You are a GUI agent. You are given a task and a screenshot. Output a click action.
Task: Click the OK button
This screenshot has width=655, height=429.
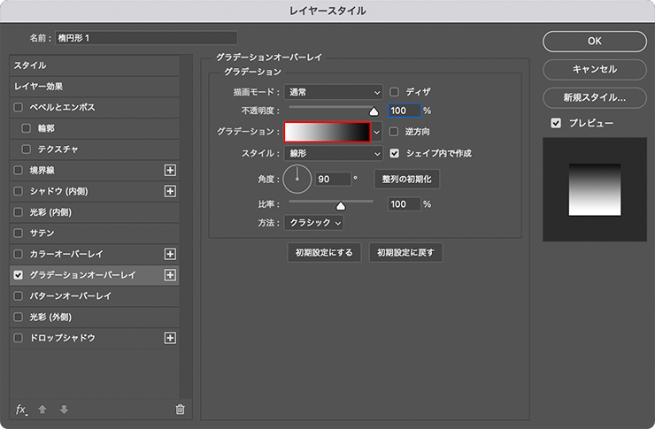pos(594,41)
